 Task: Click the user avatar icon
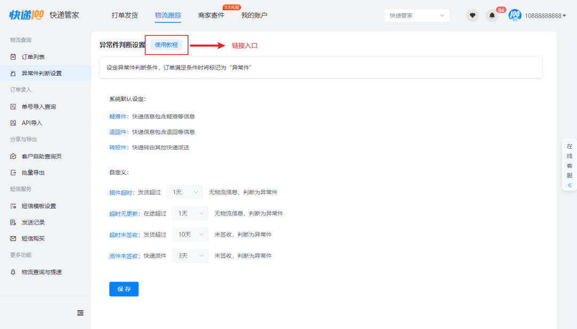(x=515, y=15)
